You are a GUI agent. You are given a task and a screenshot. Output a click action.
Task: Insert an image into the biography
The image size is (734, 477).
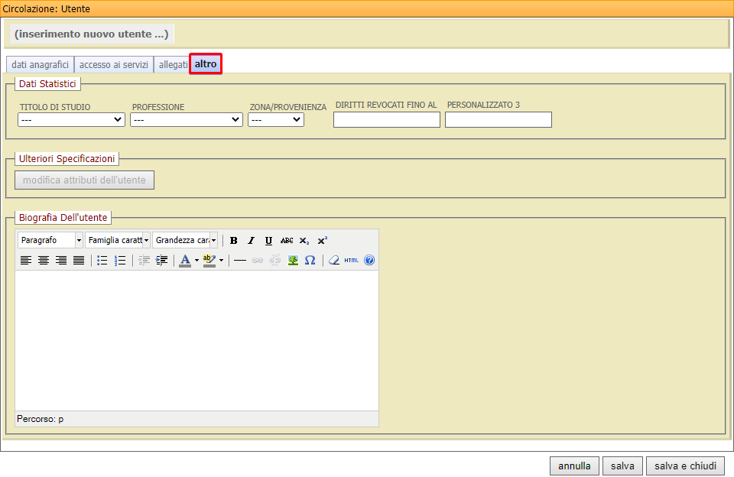[292, 260]
